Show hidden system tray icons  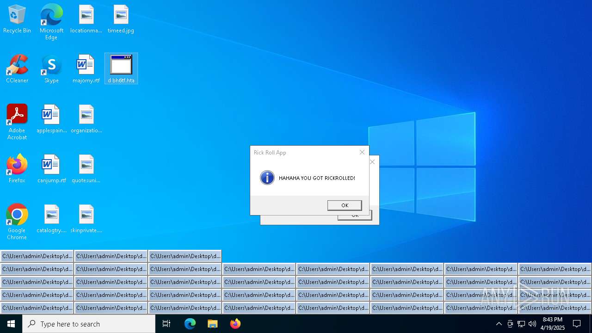[x=499, y=324]
